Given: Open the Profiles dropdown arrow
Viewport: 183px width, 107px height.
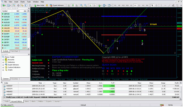Looking at the screenshot, I should tap(10, 5).
